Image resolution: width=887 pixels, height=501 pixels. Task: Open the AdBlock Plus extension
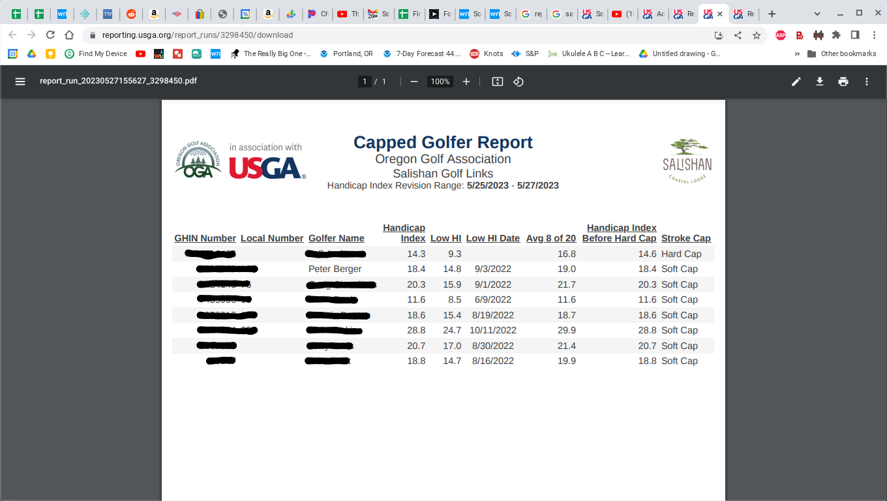pyautogui.click(x=781, y=35)
